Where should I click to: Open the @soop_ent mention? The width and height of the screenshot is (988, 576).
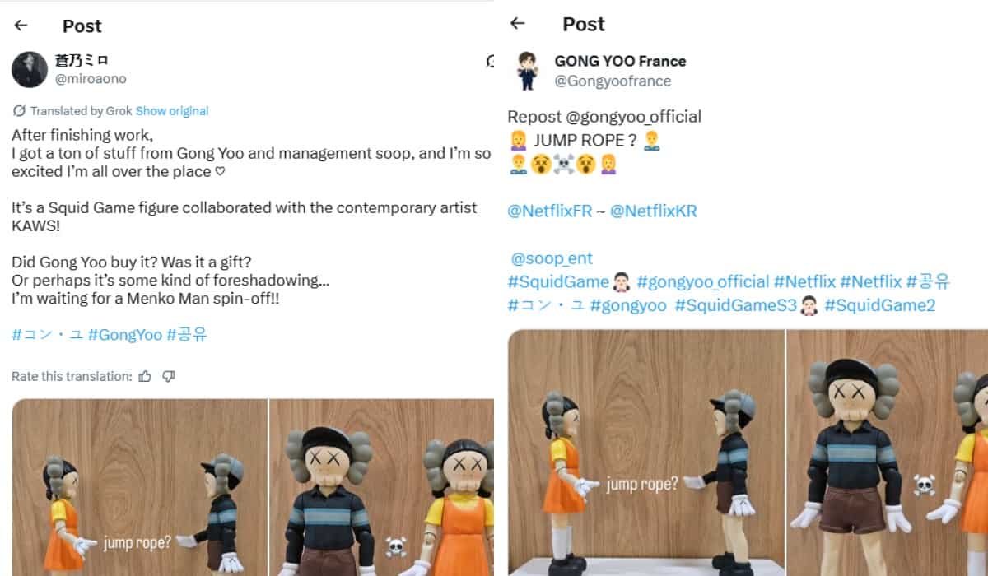tap(552, 258)
